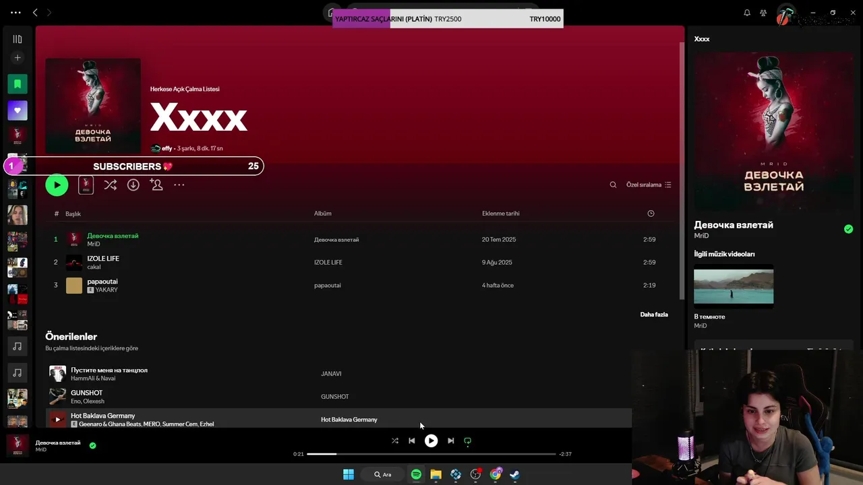Click the large album art in right panel
Screen dimensions: 863x485
point(773,132)
